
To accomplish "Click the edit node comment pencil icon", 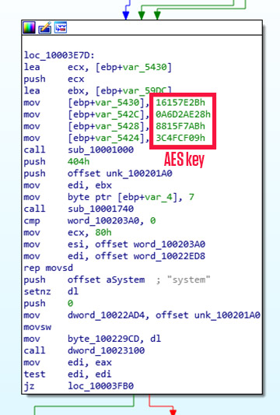I will [45, 27].
